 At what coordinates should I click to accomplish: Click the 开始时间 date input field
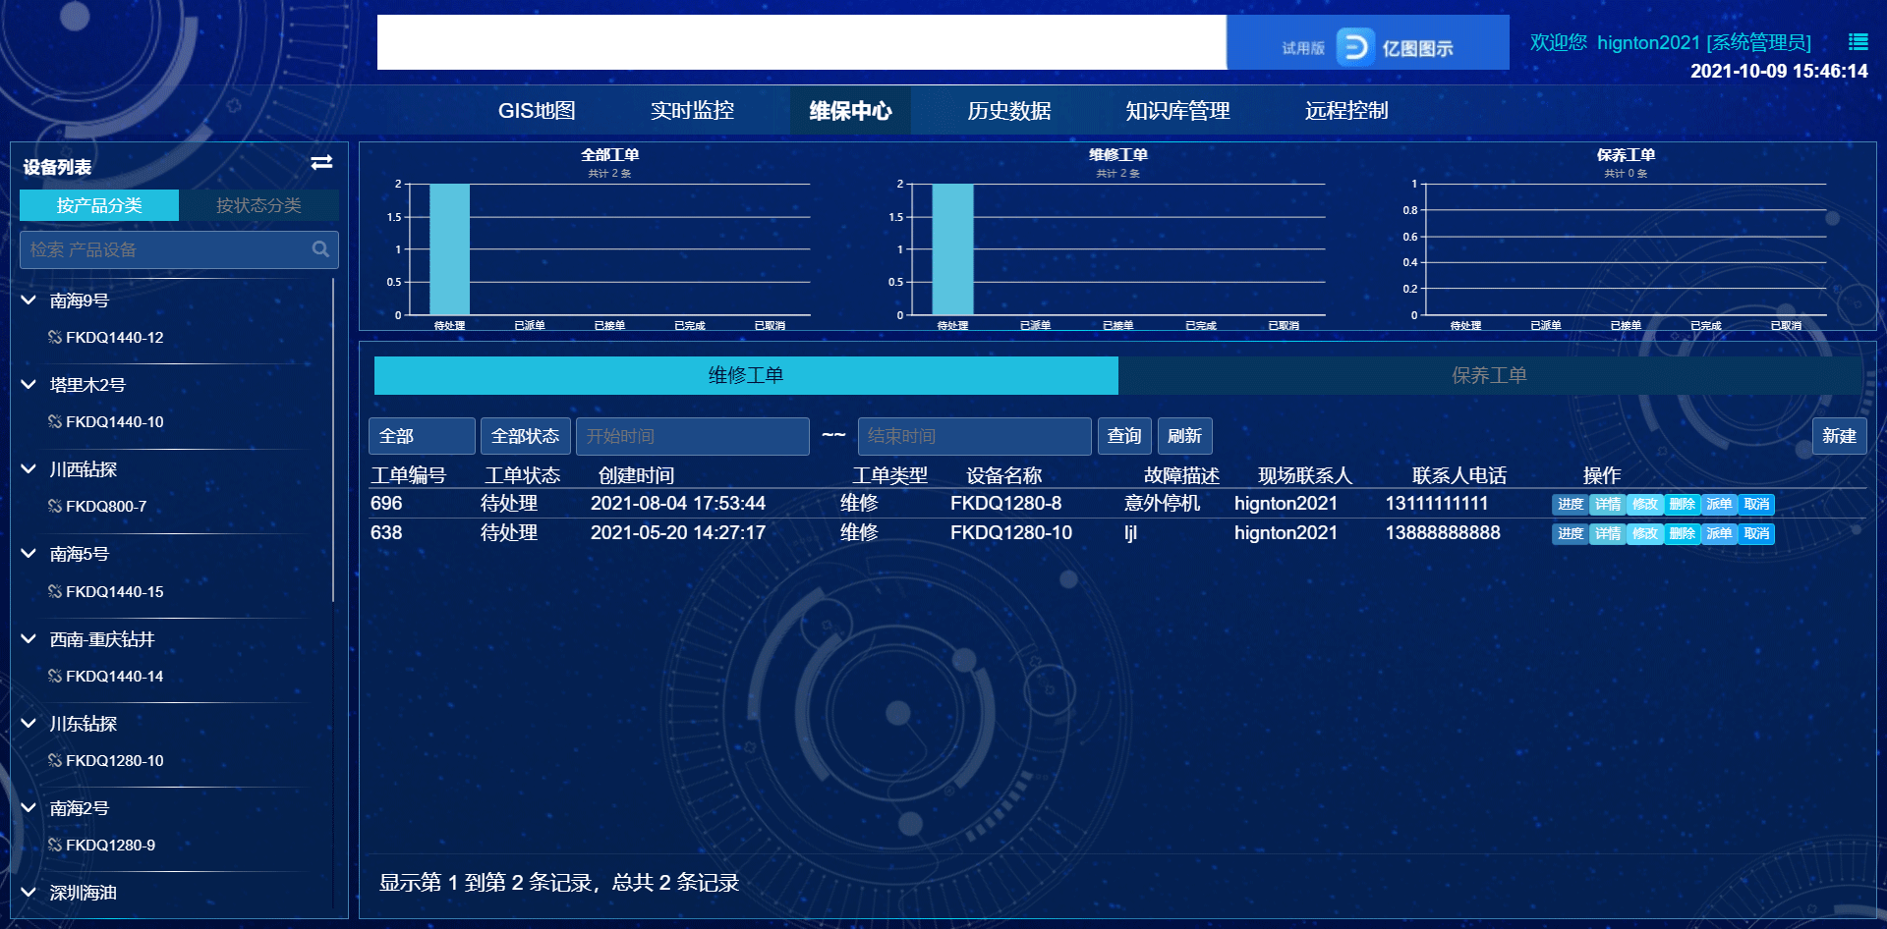coord(692,436)
